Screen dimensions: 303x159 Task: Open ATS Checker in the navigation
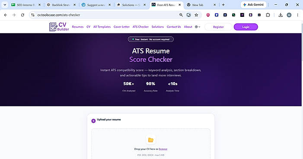[x=140, y=27]
